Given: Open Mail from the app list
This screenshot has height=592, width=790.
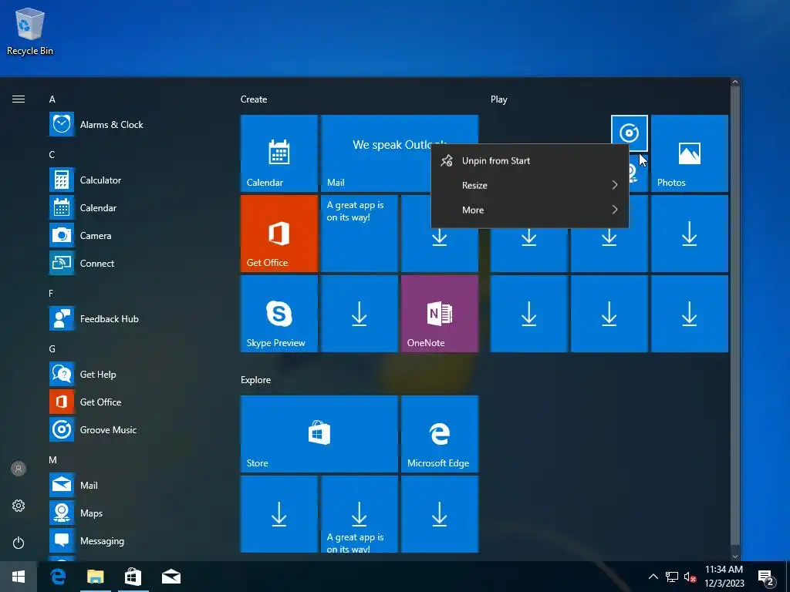Looking at the screenshot, I should point(73,485).
